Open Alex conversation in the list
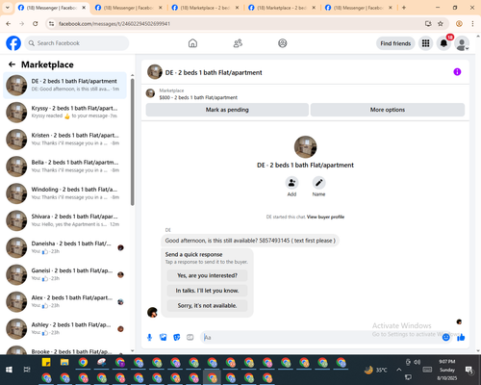 (64, 301)
